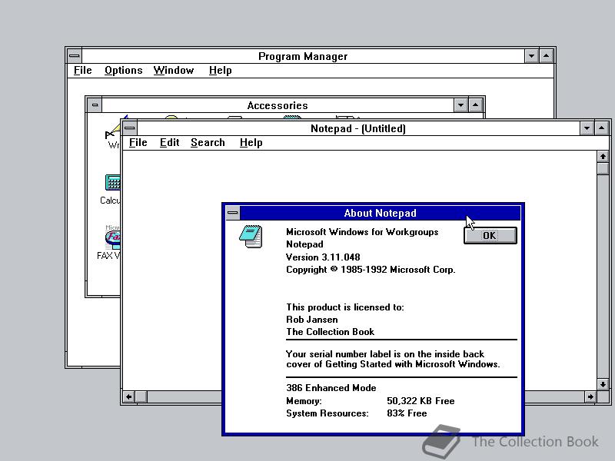The image size is (615, 461).
Task: Click the Notepad horizontal scroll thumb
Action: pyautogui.click(x=141, y=396)
